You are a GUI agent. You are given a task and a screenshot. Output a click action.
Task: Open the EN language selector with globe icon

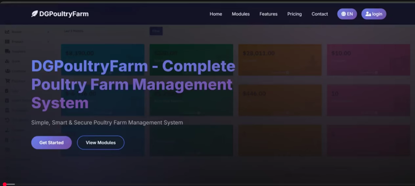[x=347, y=14]
